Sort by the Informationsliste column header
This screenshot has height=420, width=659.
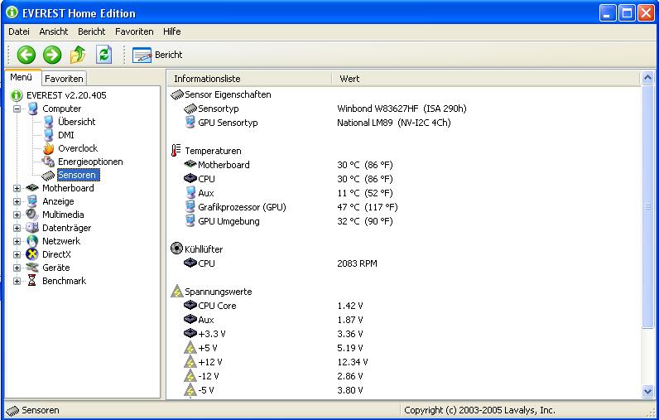tap(249, 79)
